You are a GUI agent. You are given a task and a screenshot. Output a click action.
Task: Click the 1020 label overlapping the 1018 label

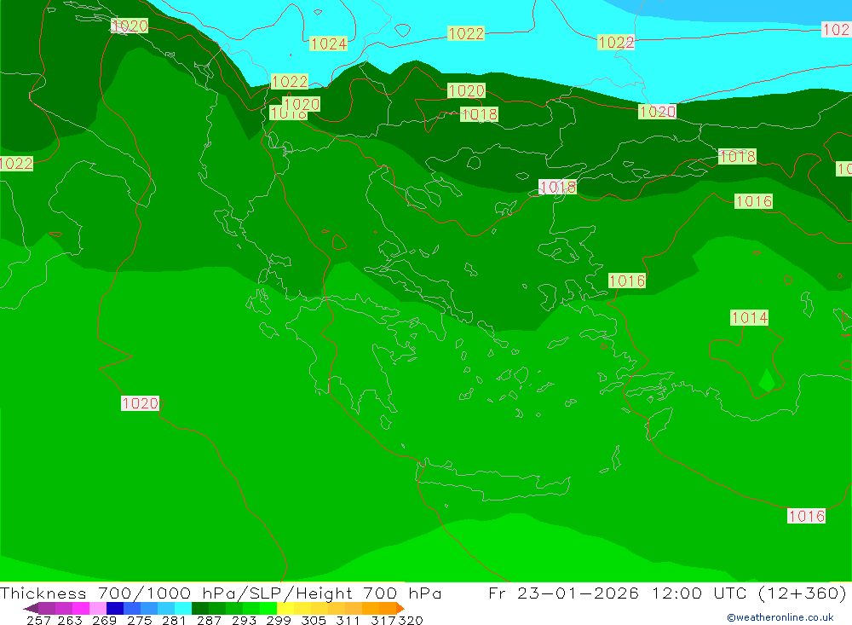(x=302, y=104)
